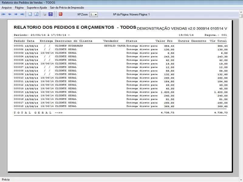Export report with the Word icon

tap(50, 14)
